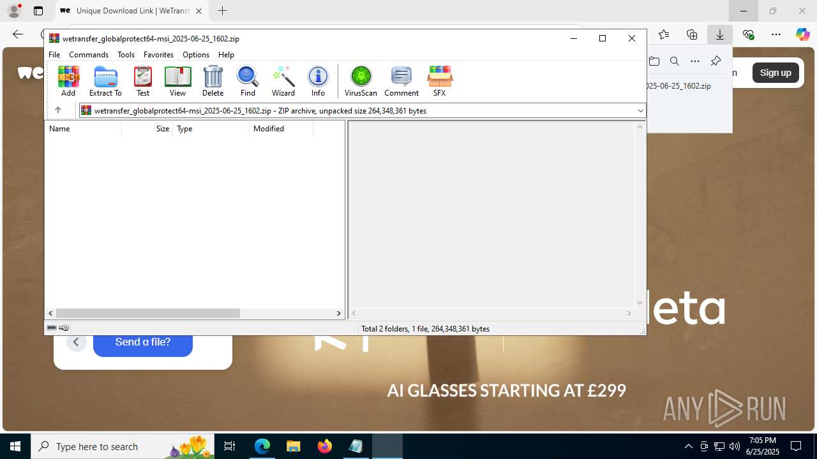
Task: Open Edge Settings and more menu
Action: (x=776, y=34)
